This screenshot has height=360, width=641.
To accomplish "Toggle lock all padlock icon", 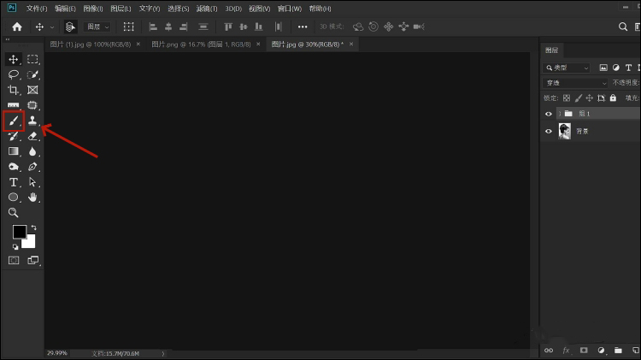I will (x=613, y=98).
